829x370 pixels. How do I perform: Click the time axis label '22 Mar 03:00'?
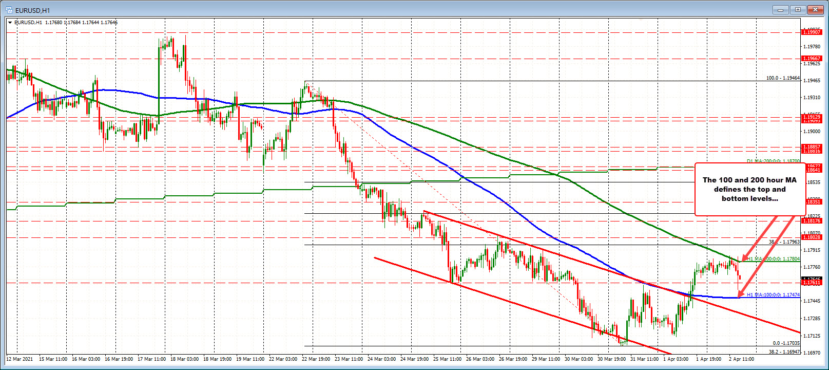[x=283, y=359]
